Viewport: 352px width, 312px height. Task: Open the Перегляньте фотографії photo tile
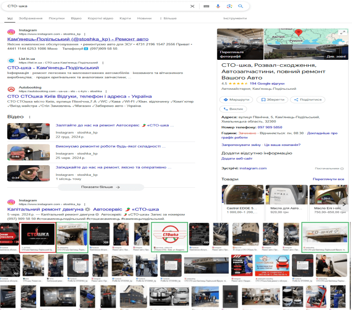(240, 44)
